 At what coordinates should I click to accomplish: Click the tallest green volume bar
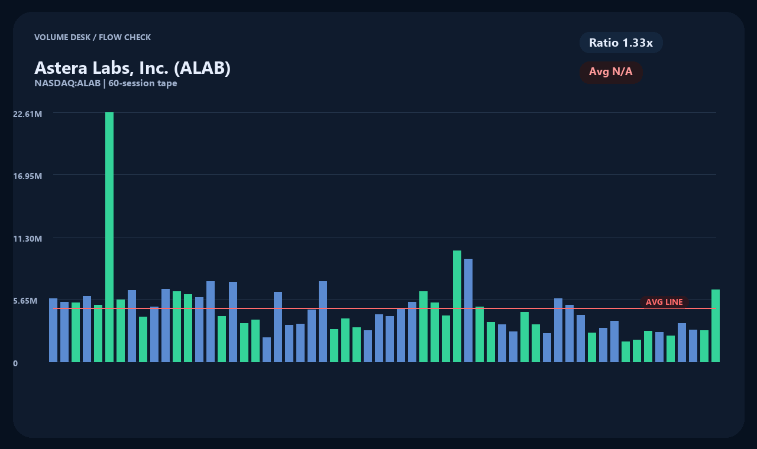pyautogui.click(x=109, y=237)
